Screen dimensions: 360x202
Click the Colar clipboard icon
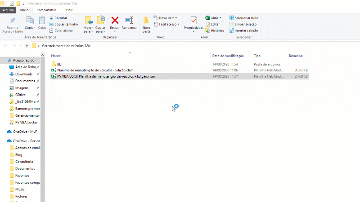click(x=42, y=20)
